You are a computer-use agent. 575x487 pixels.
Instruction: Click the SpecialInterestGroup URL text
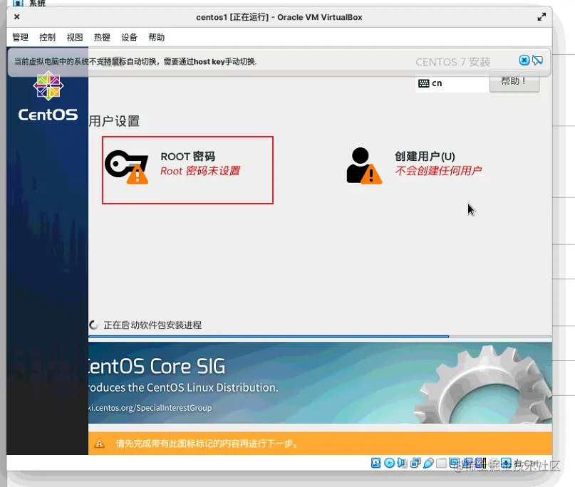tap(150, 408)
